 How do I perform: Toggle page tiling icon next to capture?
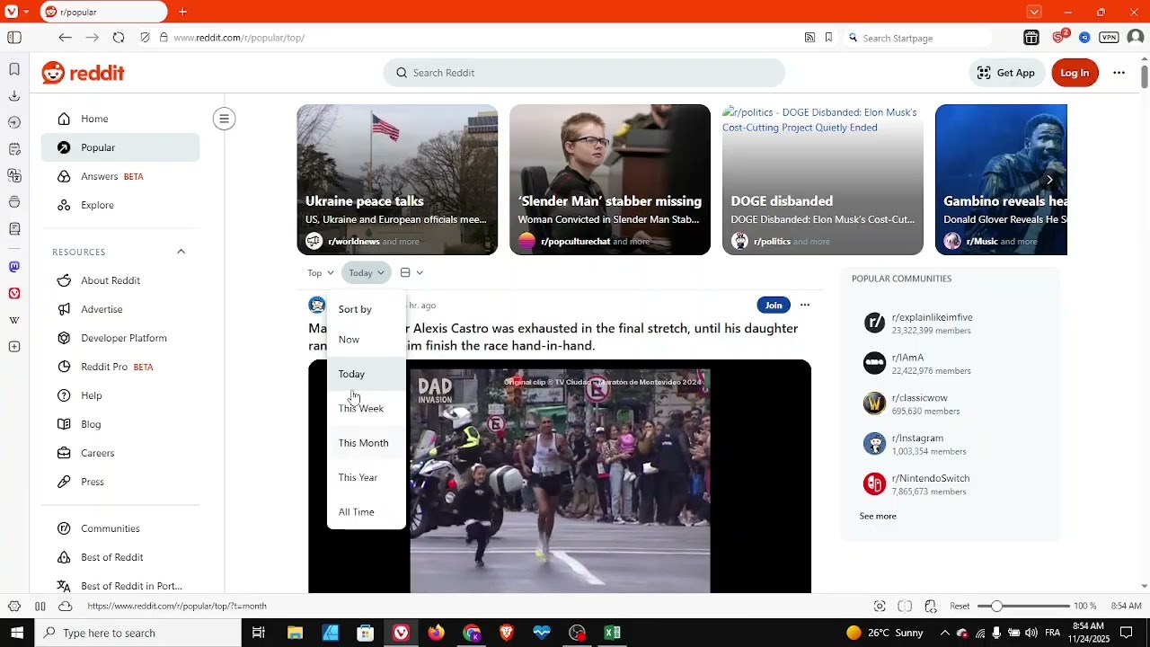905,607
